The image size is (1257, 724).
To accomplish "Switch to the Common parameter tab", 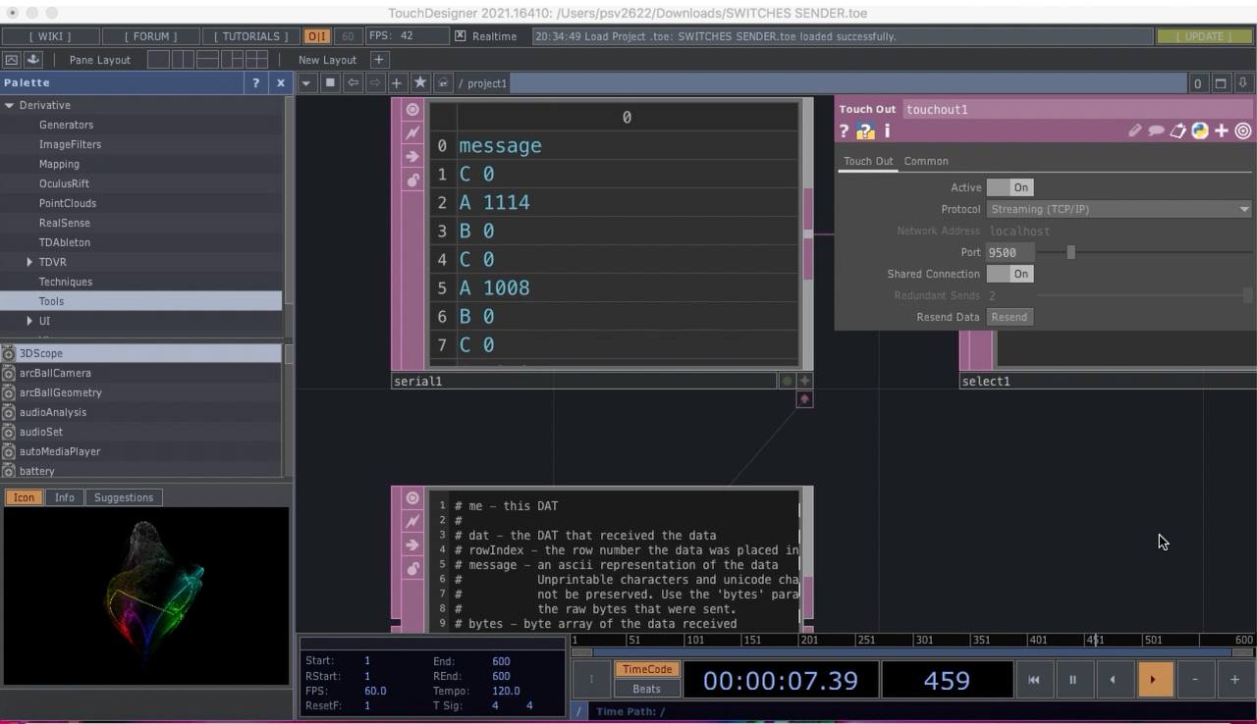I will (x=926, y=161).
